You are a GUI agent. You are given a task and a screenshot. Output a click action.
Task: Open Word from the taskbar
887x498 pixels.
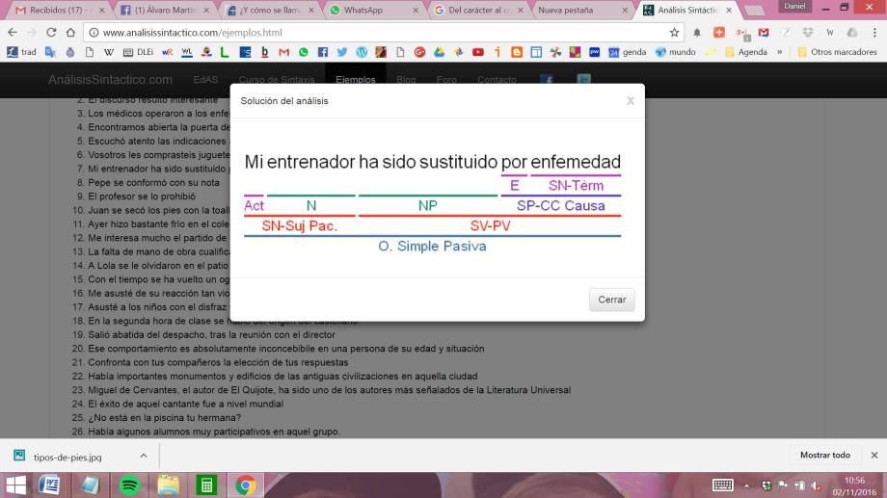tap(50, 485)
